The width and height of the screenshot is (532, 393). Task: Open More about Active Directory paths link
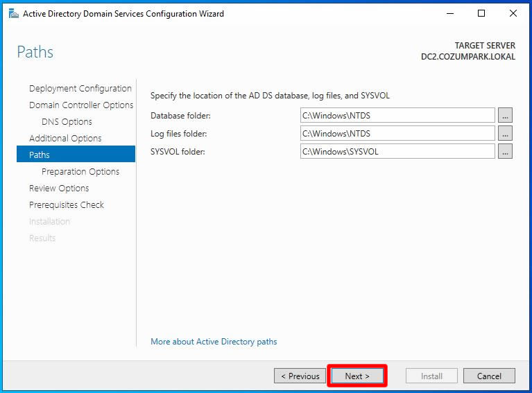pos(214,342)
